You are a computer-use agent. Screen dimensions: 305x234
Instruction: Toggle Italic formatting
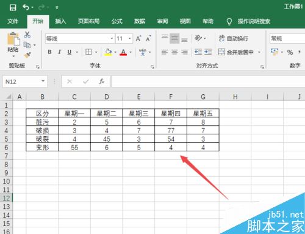point(60,52)
